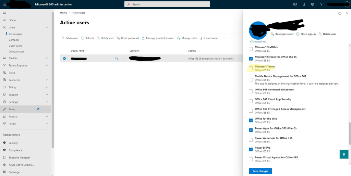
Task: Click the Save changes button
Action: 260,171
